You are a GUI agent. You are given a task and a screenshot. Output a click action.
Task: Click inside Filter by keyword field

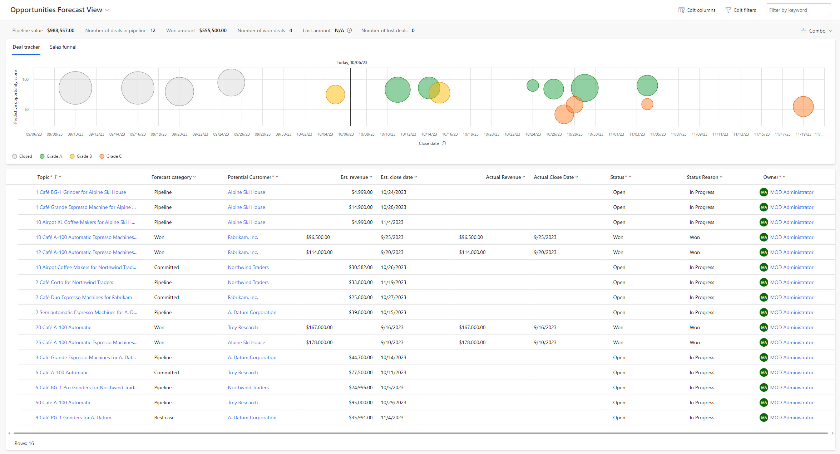tap(799, 10)
